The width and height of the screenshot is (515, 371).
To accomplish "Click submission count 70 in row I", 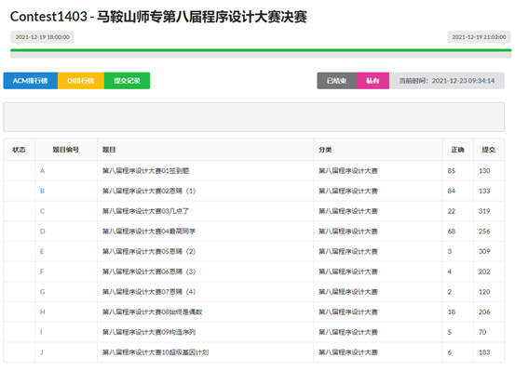I will pos(482,332).
